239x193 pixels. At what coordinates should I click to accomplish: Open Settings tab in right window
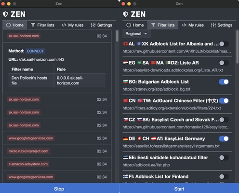(x=222, y=25)
